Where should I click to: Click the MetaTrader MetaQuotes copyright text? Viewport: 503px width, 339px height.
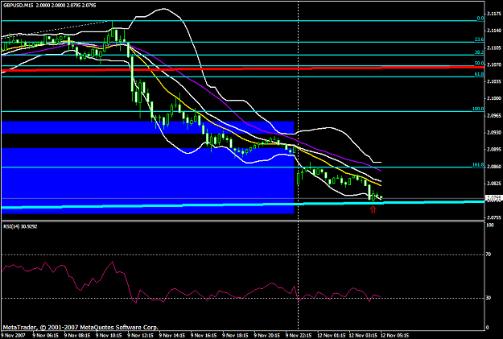(80, 328)
